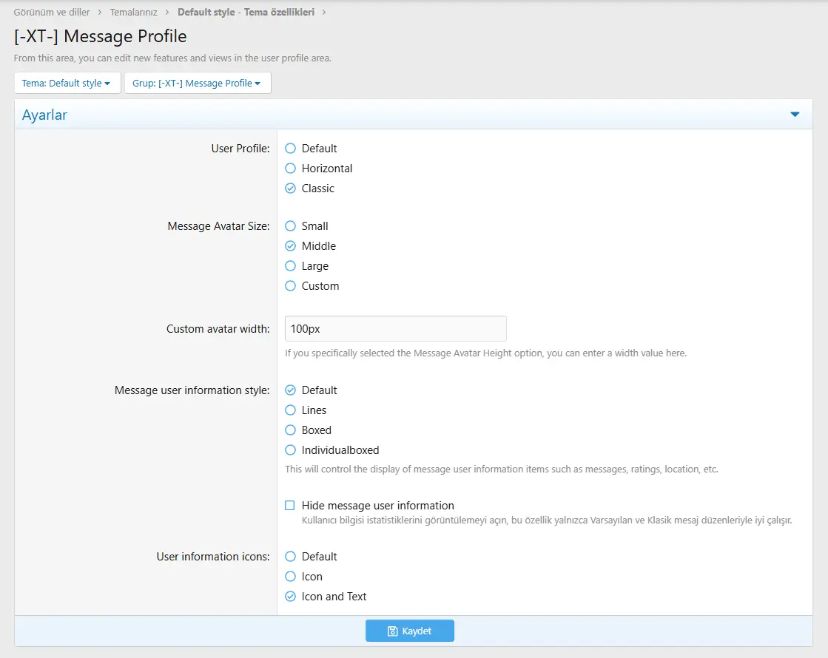Collapse the Ayarlar section arrow
828x658 pixels.
pyautogui.click(x=795, y=115)
